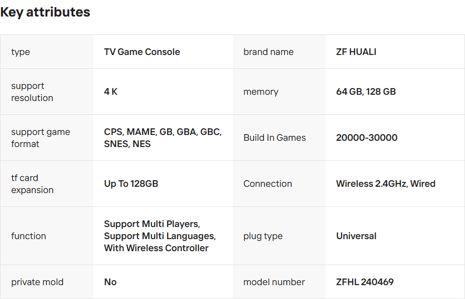
Task: Click the support game format label
Action: [x=41, y=138]
